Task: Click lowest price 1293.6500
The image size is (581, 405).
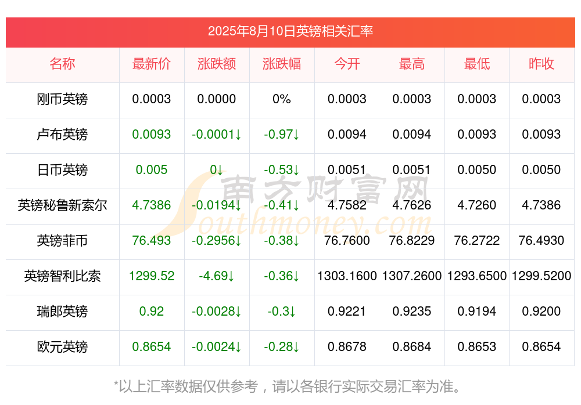Action: [x=477, y=276]
